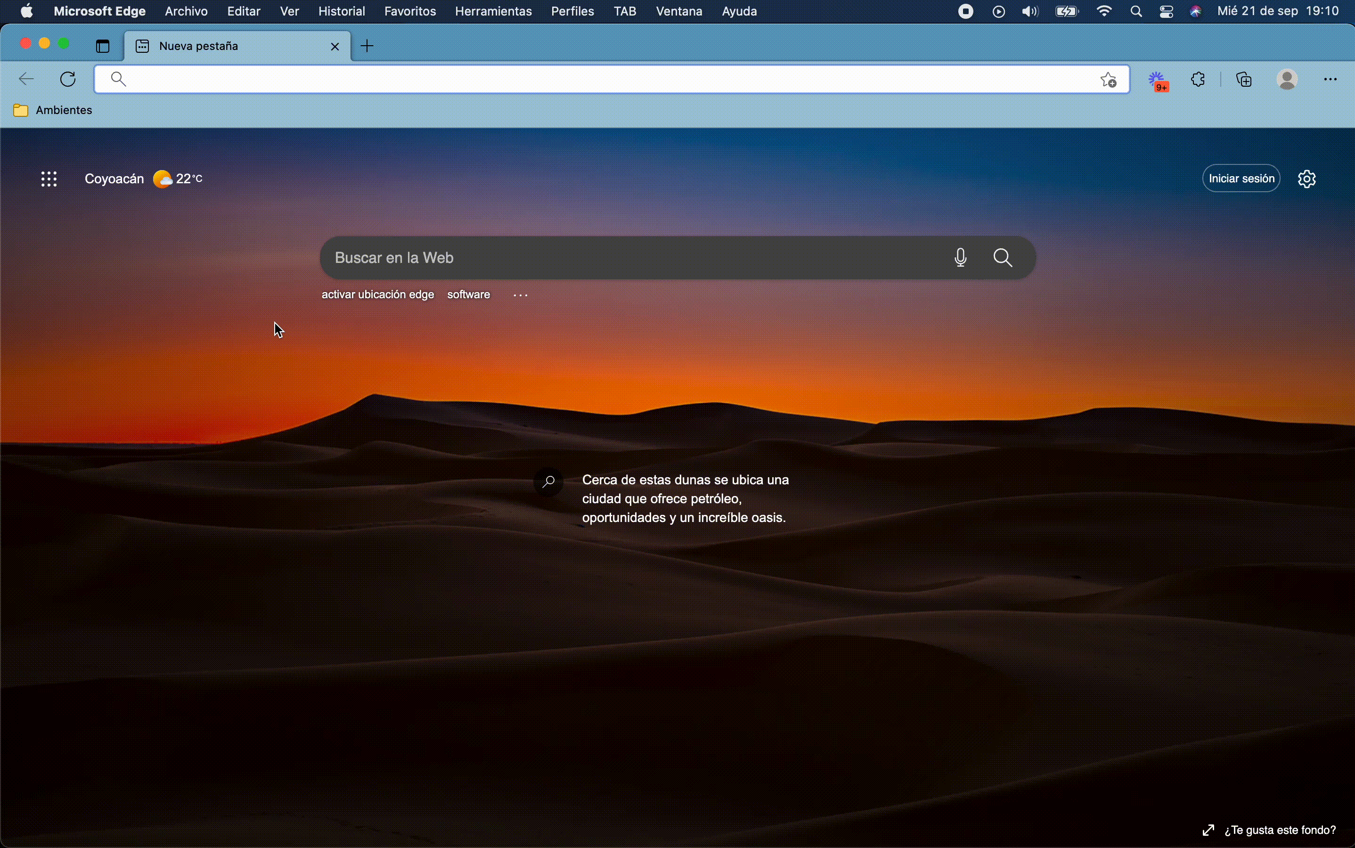The width and height of the screenshot is (1355, 848).
Task: Click the activar ubicación edge suggestion
Action: pyautogui.click(x=378, y=295)
